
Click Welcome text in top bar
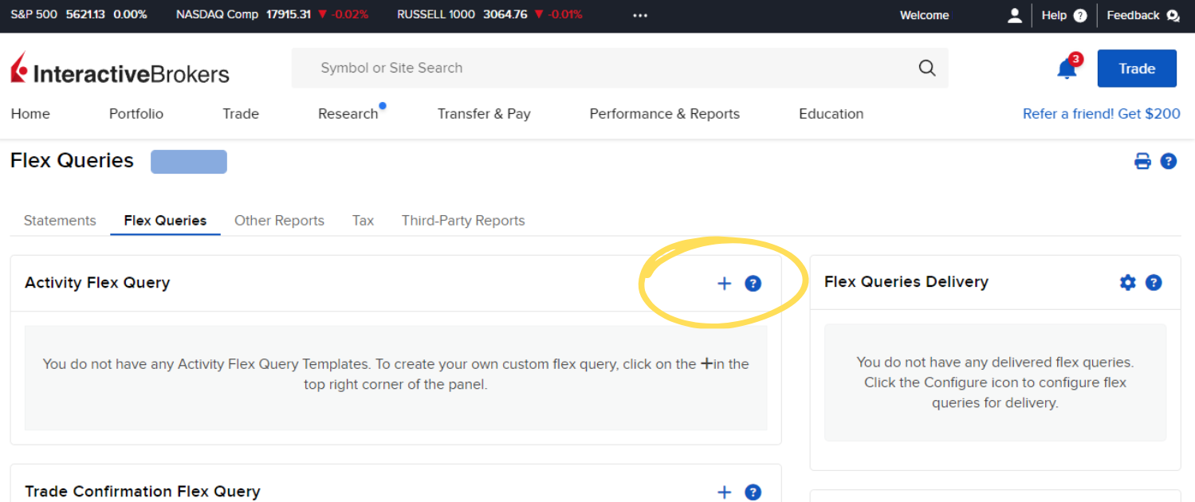coord(925,15)
